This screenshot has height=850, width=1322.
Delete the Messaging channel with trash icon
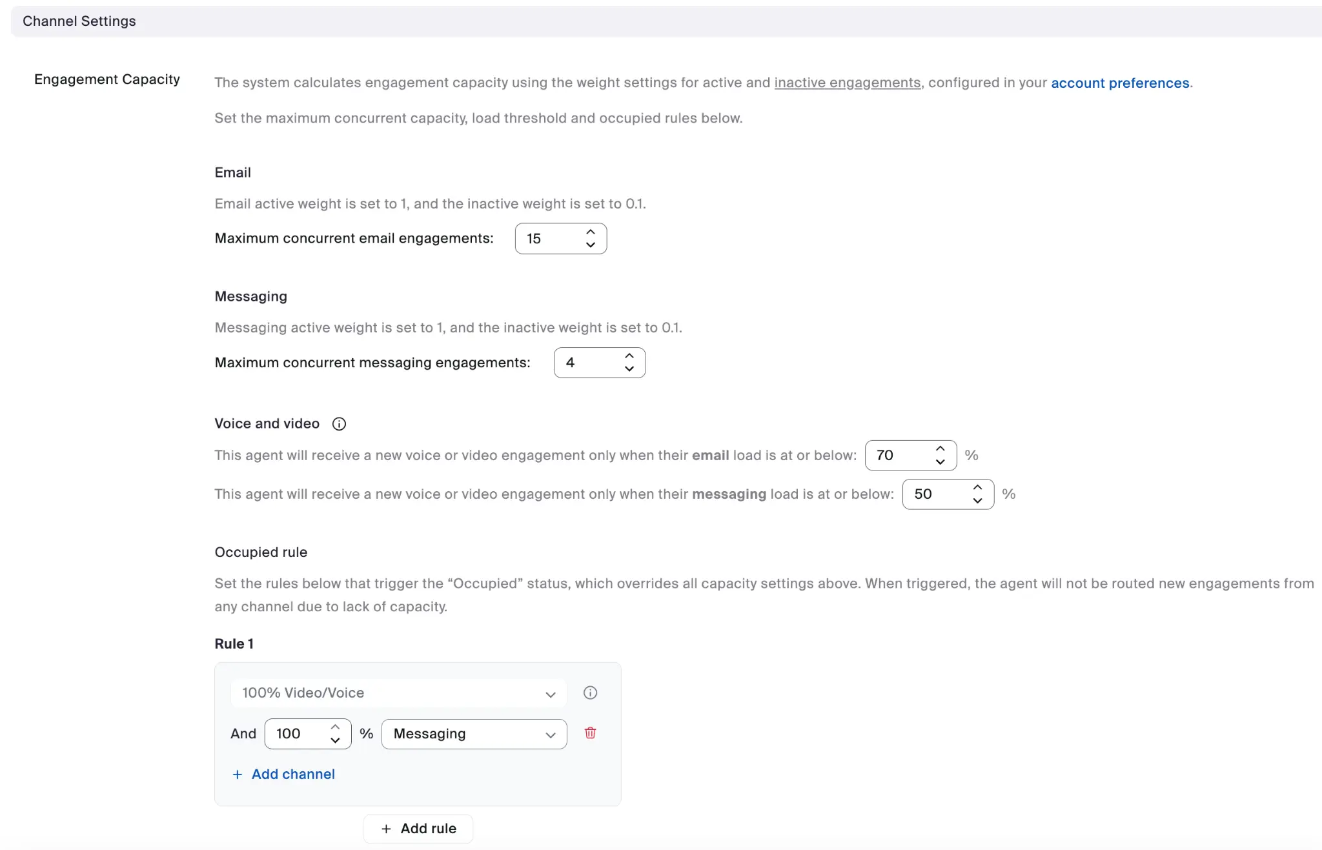(x=590, y=733)
